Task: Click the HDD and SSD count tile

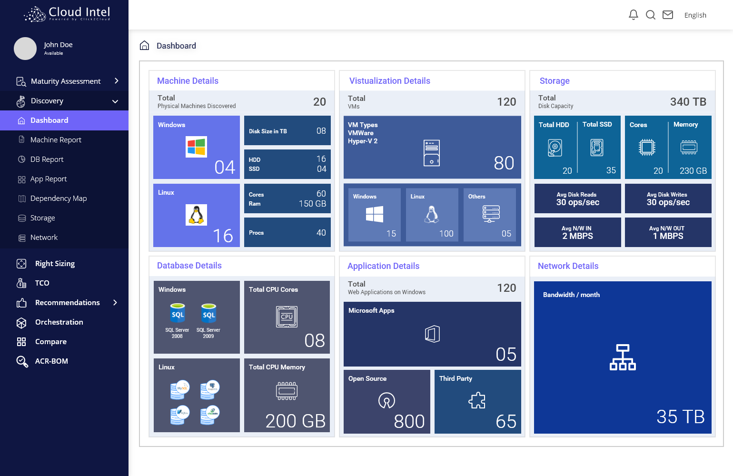Action: click(x=287, y=164)
